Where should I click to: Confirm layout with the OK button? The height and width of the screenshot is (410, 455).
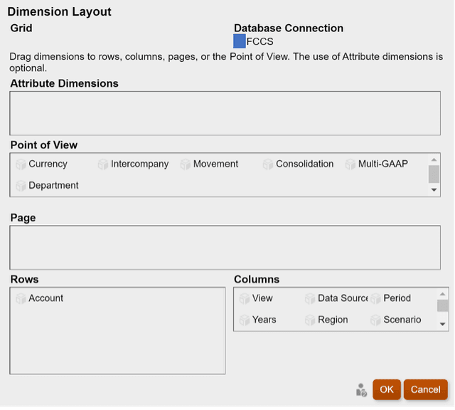tap(387, 389)
